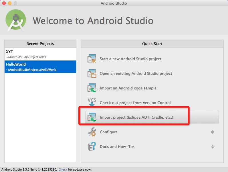
Task: Click the Start new project icon
Action: (92, 59)
